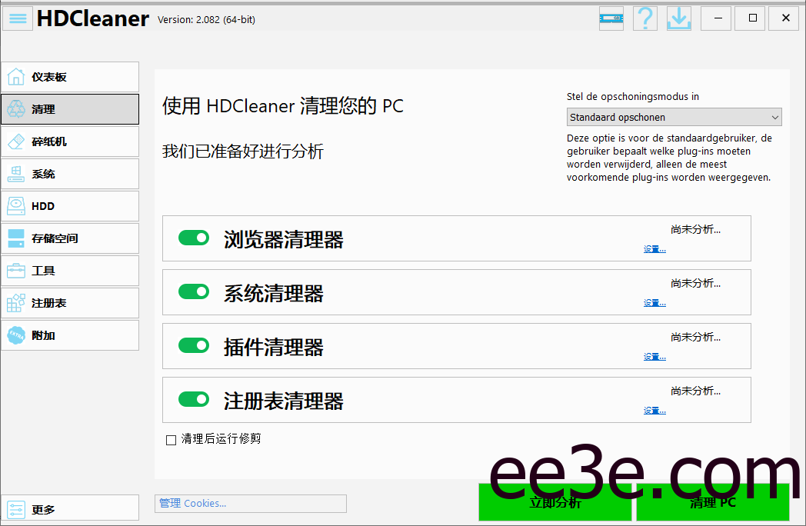Select the 碎纸机 (File Shredder) sidebar icon
806x526 pixels.
pos(69,141)
